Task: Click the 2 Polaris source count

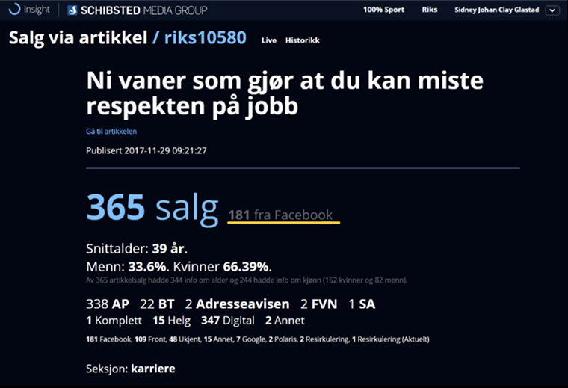Action: pos(283,339)
